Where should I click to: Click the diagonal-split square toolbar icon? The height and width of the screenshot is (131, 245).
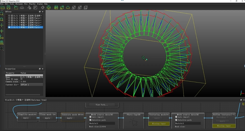[x=35, y=7]
